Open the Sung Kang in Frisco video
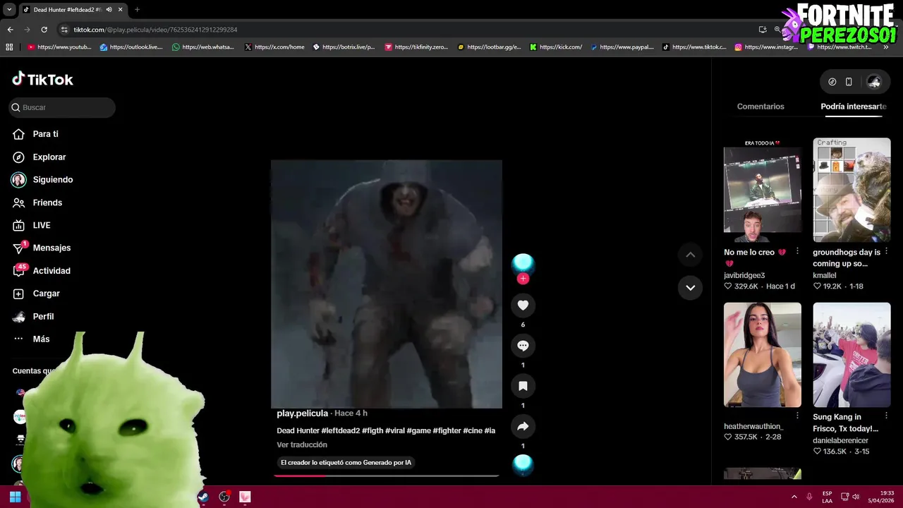 pyautogui.click(x=852, y=355)
